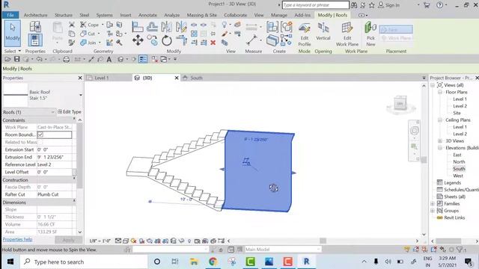Click the Create Similar icon
This screenshot has height=269, width=479.
[287, 40]
